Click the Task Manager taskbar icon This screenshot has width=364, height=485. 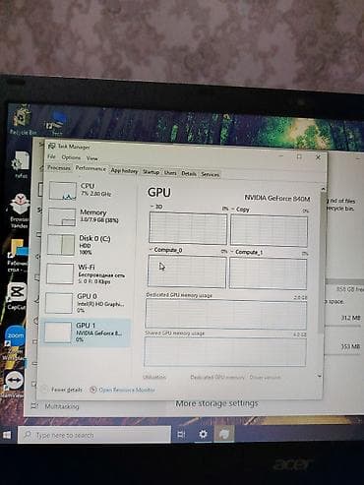tap(224, 434)
